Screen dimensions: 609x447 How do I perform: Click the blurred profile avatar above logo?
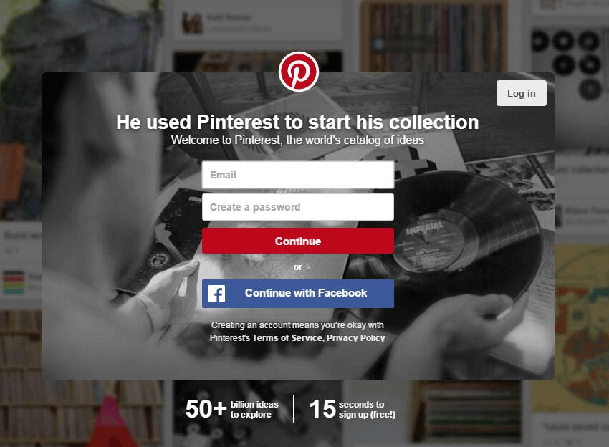click(x=193, y=24)
